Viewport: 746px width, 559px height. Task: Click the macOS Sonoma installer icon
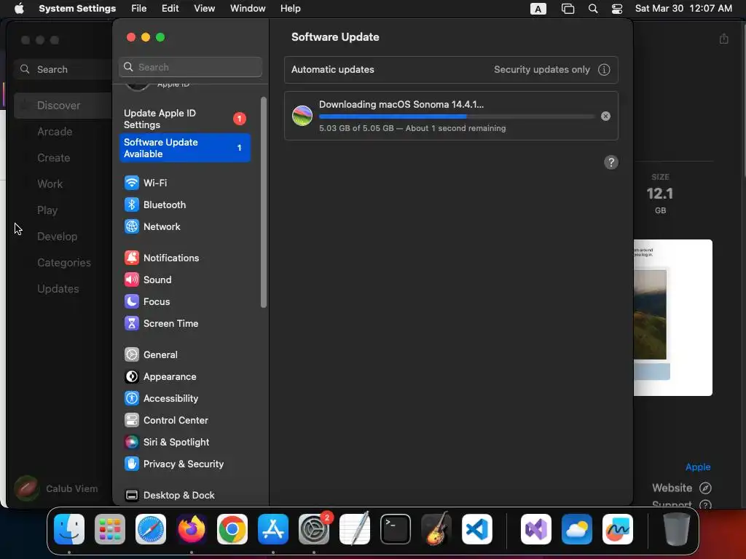[x=302, y=116]
